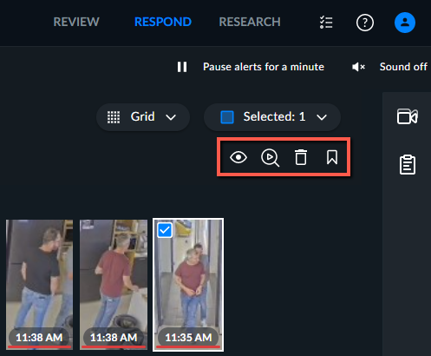Click the video search magnifier icon
The height and width of the screenshot is (356, 431).
[x=270, y=158]
